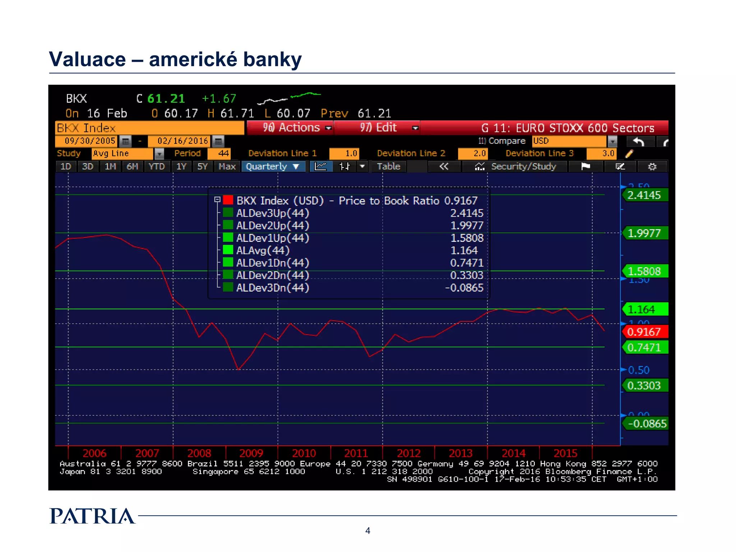Click the chart annotate edit icon

[620, 166]
